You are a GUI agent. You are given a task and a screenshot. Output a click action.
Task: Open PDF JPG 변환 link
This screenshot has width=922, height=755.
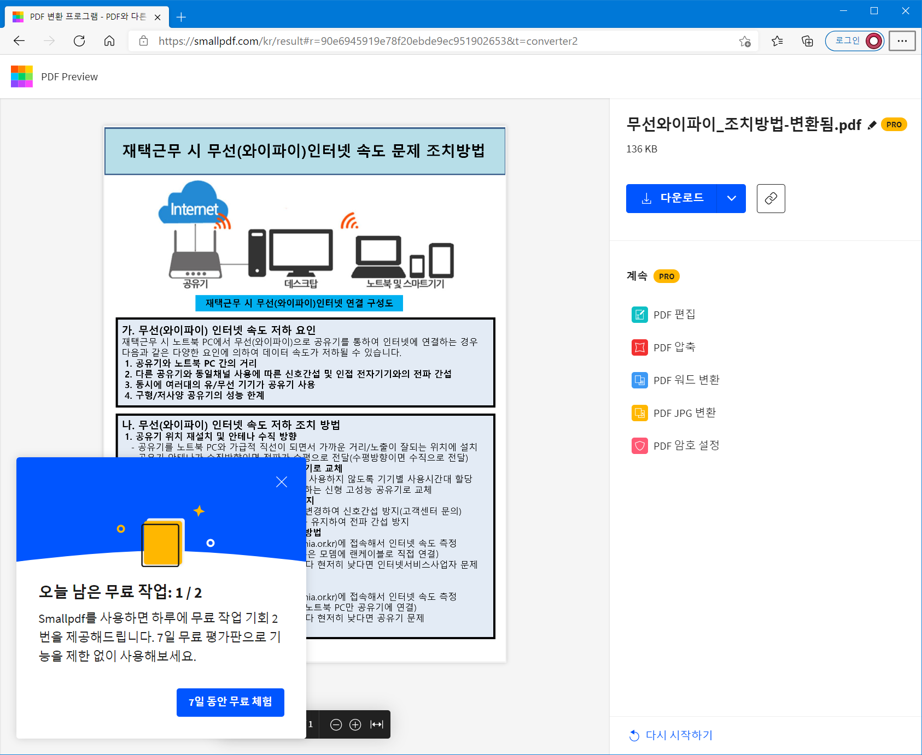tap(685, 413)
